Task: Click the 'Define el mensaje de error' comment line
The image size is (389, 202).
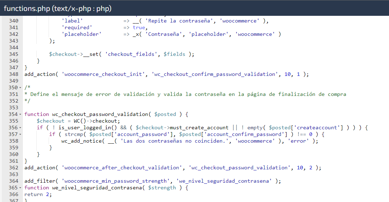Action: 185,94
